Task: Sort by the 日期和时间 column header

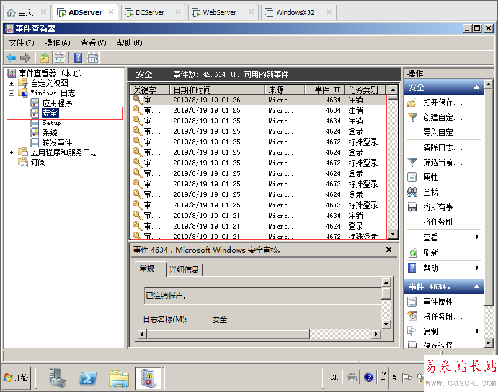Action: pyautogui.click(x=217, y=90)
